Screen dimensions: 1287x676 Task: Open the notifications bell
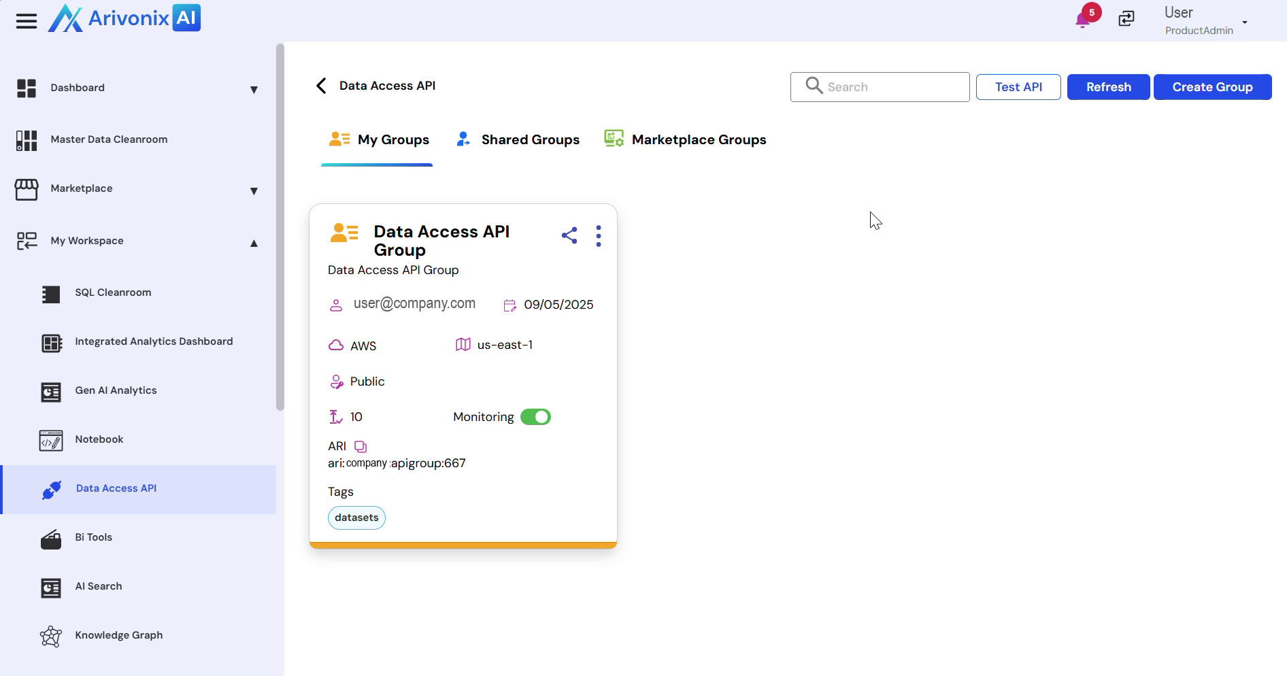pos(1082,20)
